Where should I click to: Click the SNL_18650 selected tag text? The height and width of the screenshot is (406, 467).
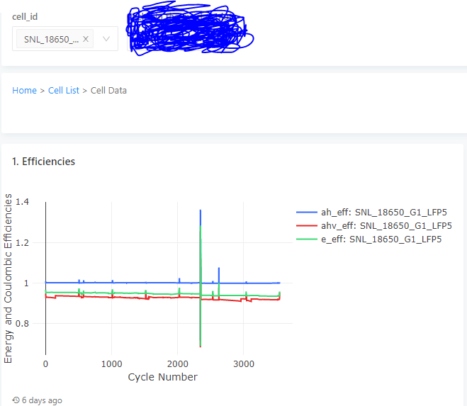click(x=51, y=39)
